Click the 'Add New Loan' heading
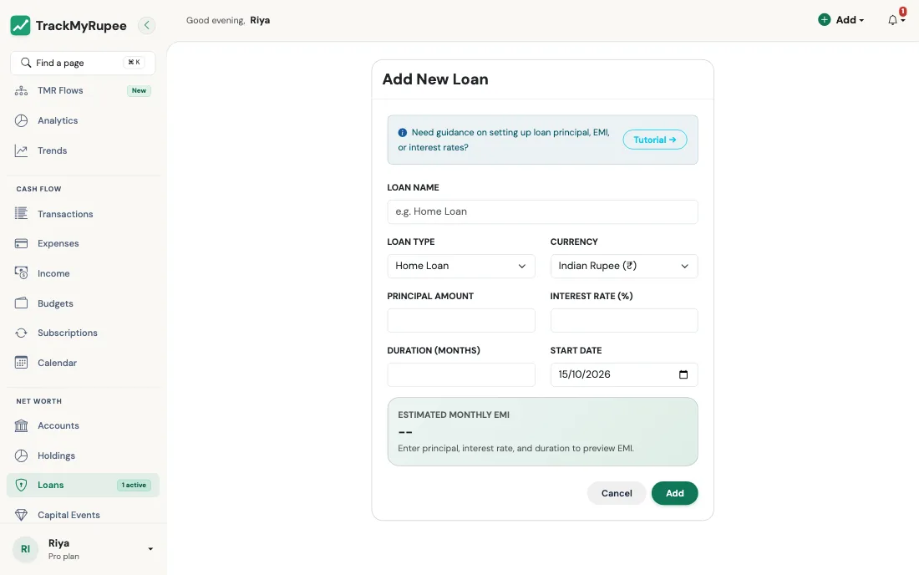Screen dimensions: 919x575 click(x=435, y=79)
